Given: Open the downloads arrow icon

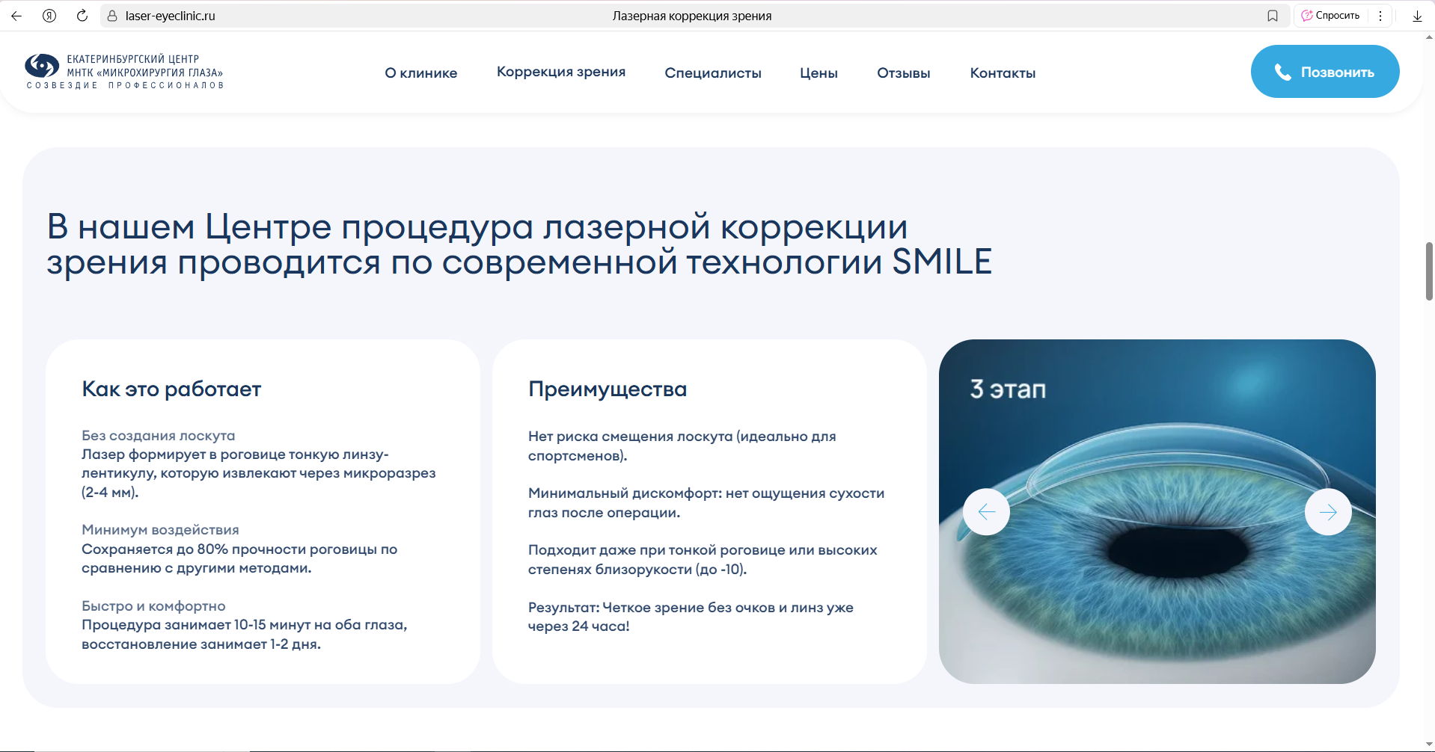Looking at the screenshot, I should pyautogui.click(x=1417, y=16).
